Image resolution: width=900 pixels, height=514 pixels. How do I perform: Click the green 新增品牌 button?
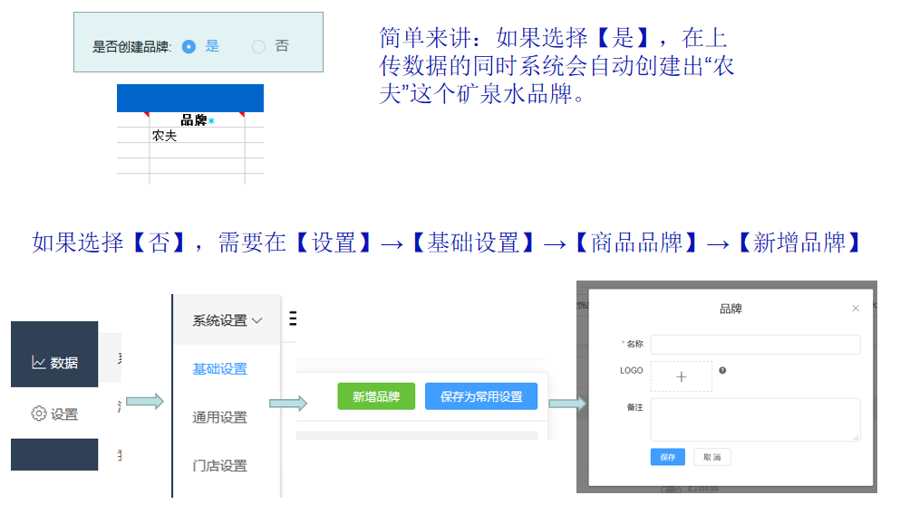tap(376, 396)
